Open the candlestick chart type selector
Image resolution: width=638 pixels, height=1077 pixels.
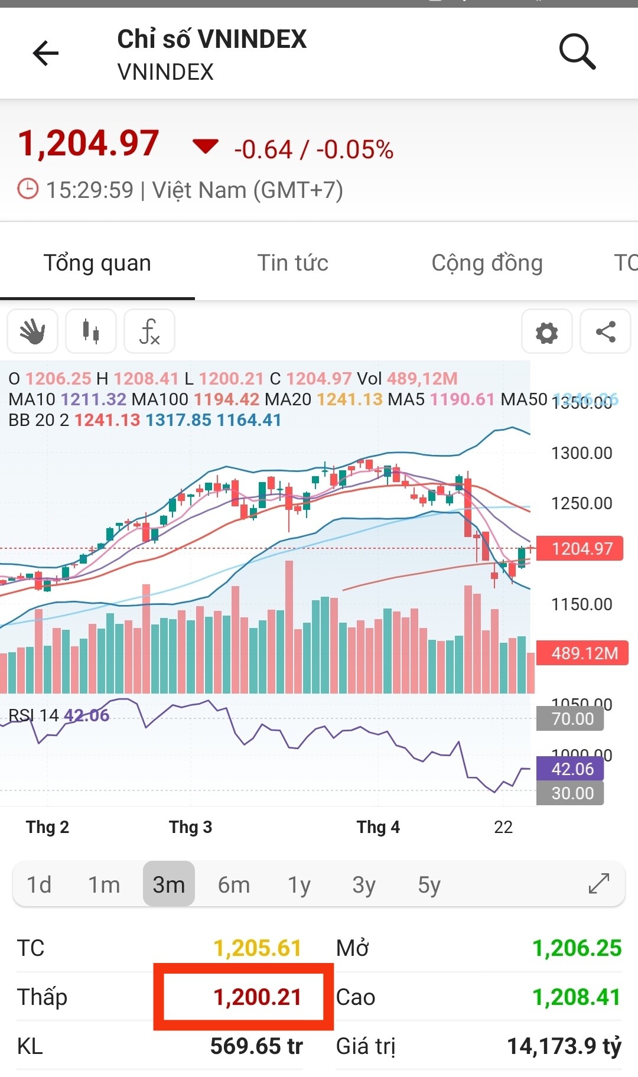[91, 331]
